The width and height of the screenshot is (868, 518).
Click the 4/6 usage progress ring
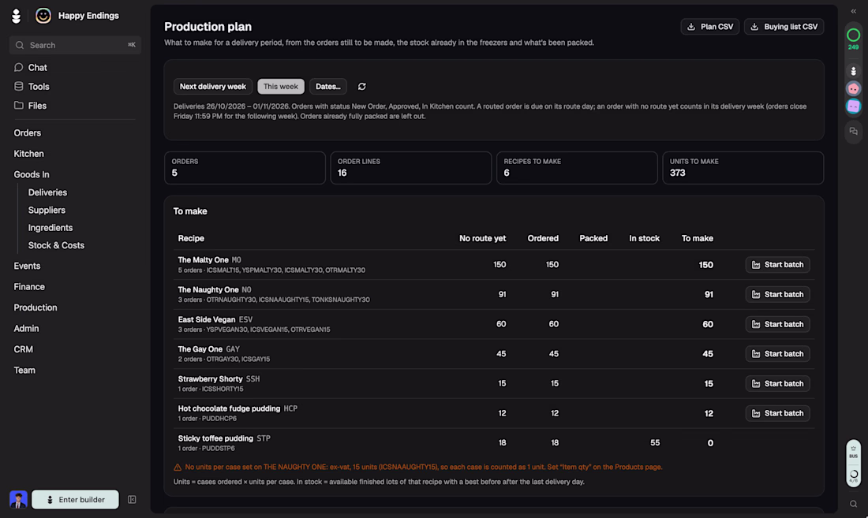coord(854,475)
